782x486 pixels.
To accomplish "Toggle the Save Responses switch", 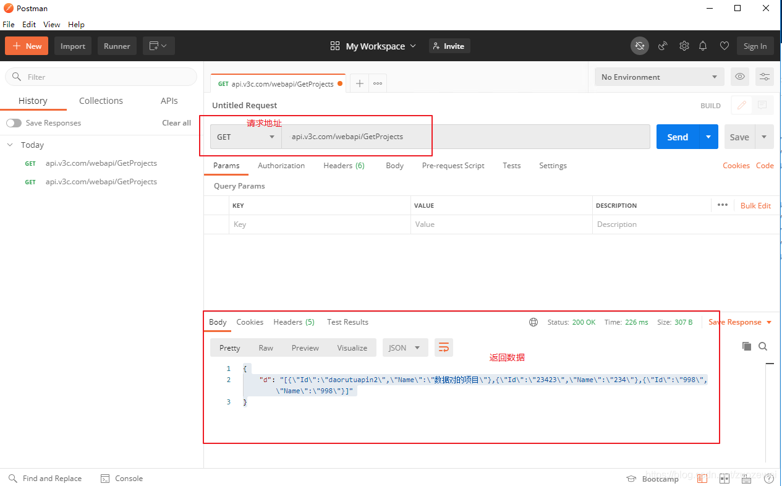I will [14, 123].
